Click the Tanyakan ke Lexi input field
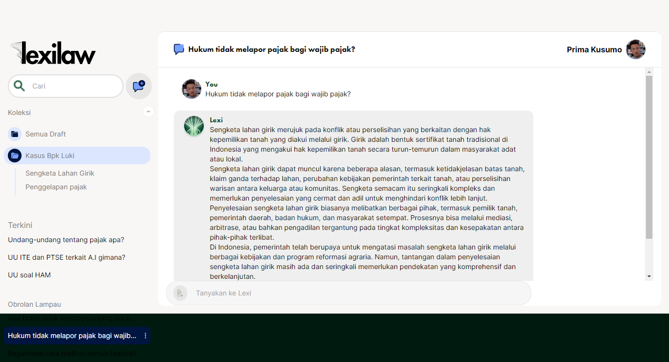Image resolution: width=669 pixels, height=362 pixels. [349, 293]
